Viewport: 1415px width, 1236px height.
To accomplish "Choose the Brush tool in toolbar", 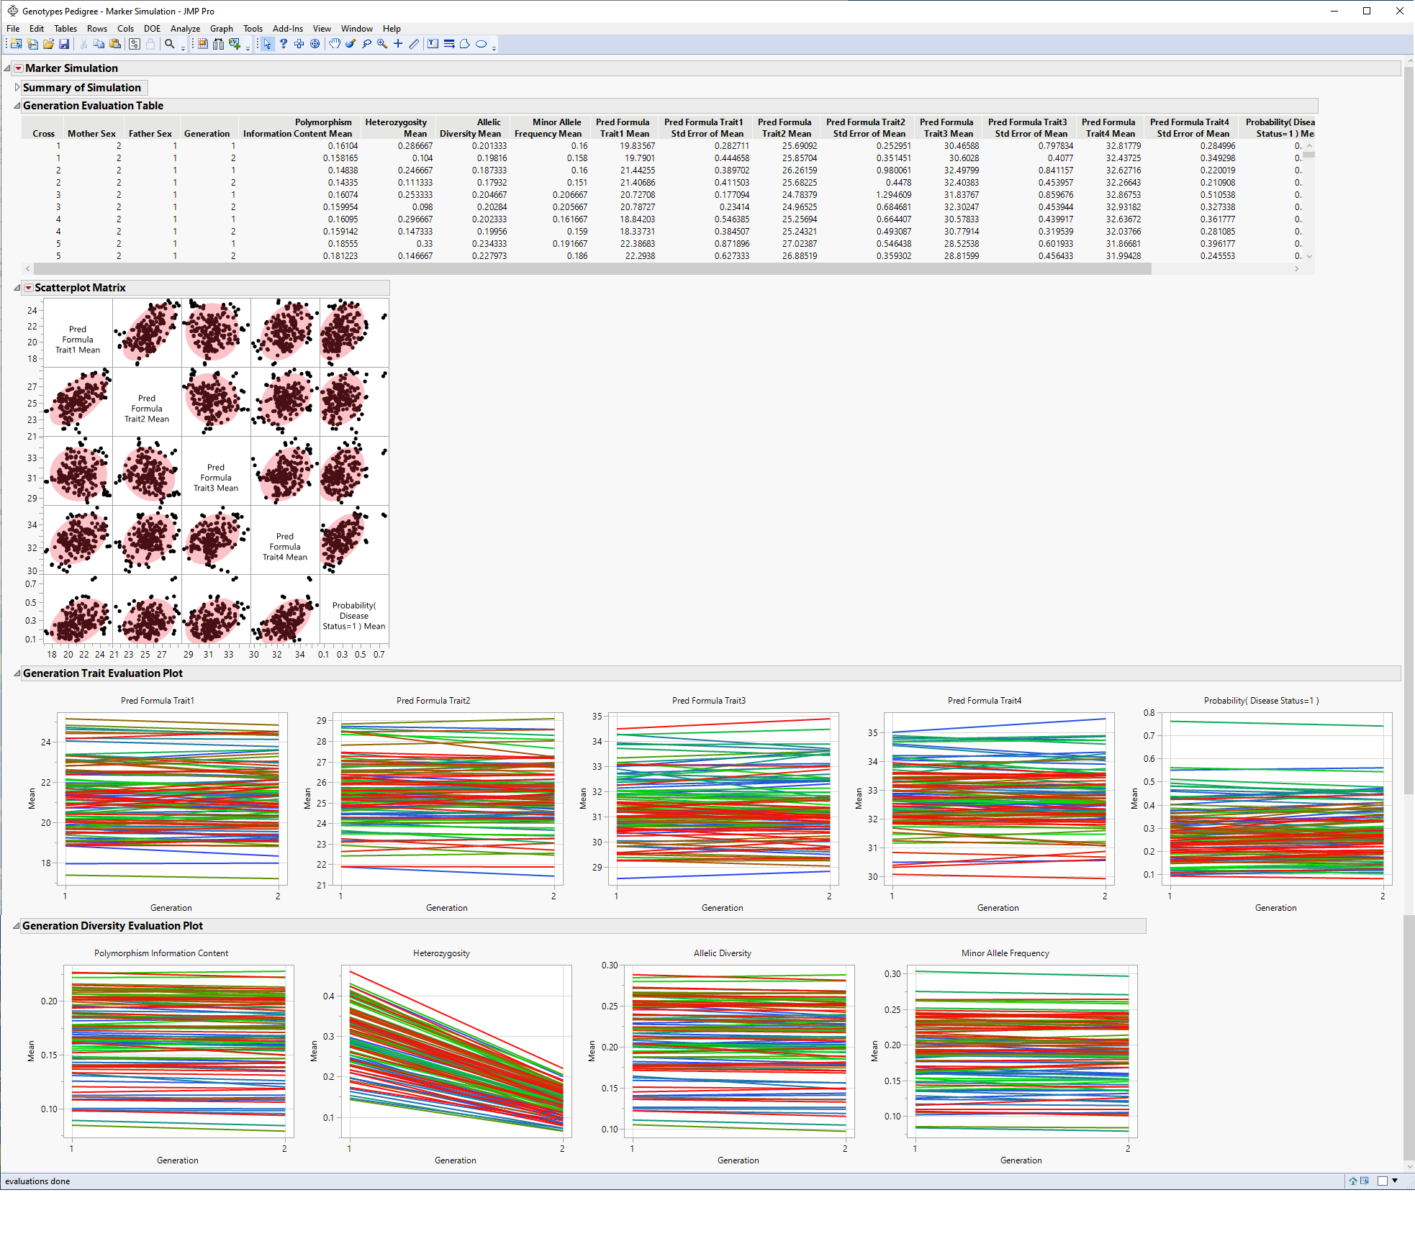I will (351, 44).
